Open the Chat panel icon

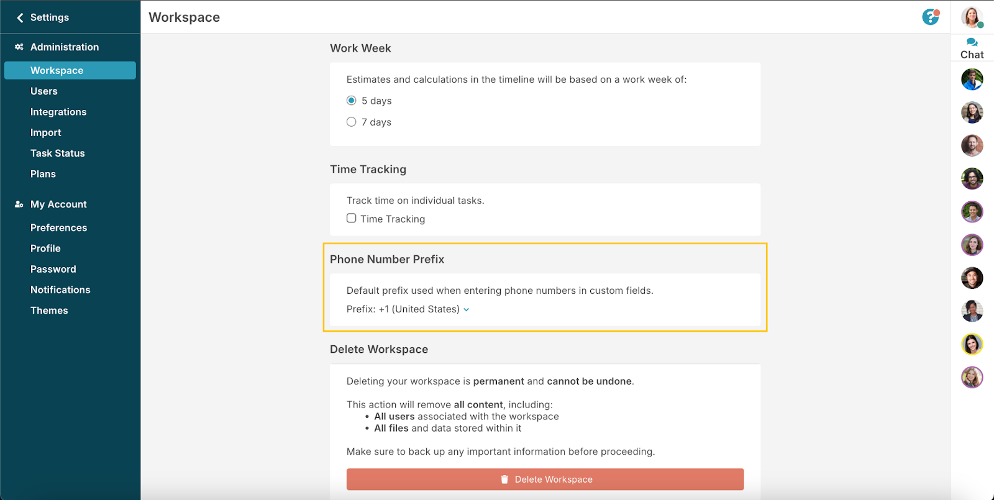pos(972,43)
